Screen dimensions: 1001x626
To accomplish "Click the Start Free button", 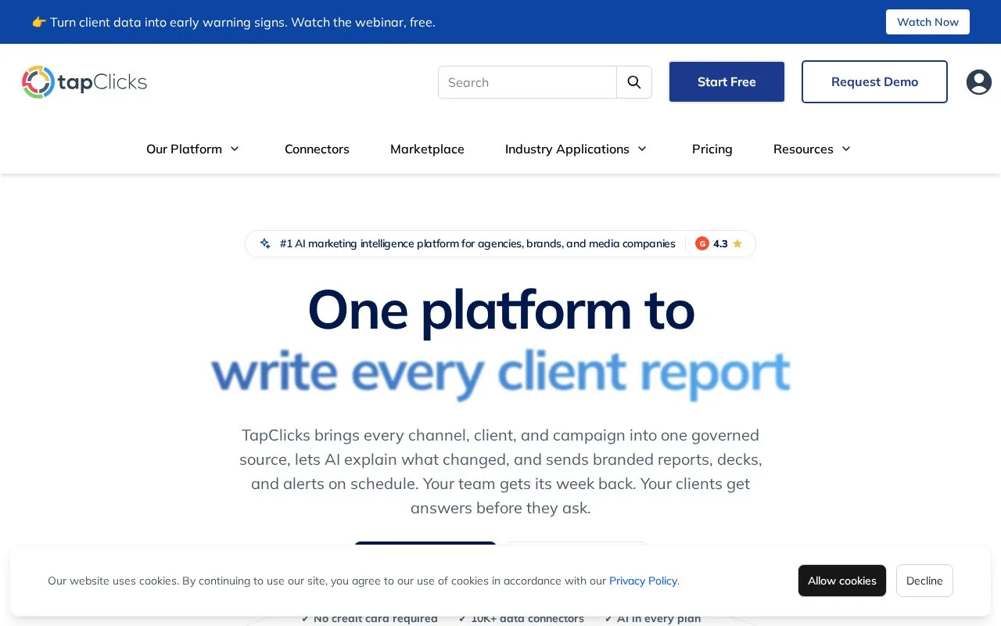I will [x=727, y=82].
